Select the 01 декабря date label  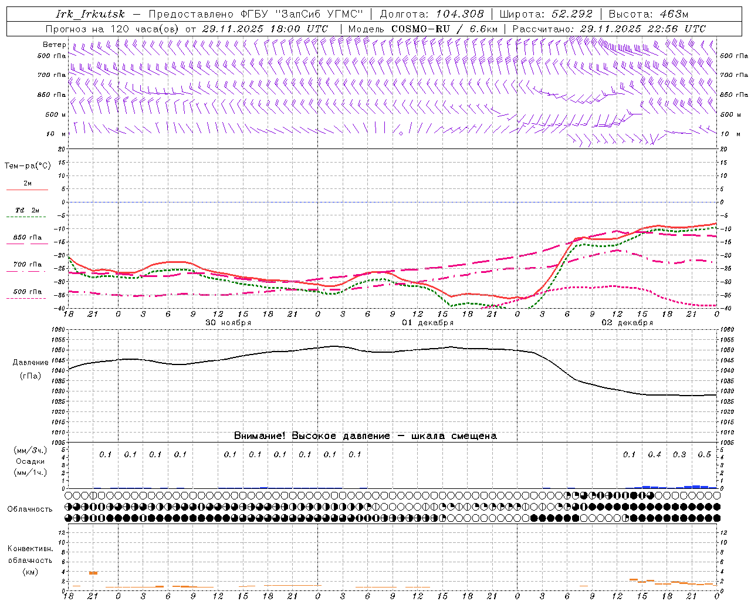click(x=428, y=323)
